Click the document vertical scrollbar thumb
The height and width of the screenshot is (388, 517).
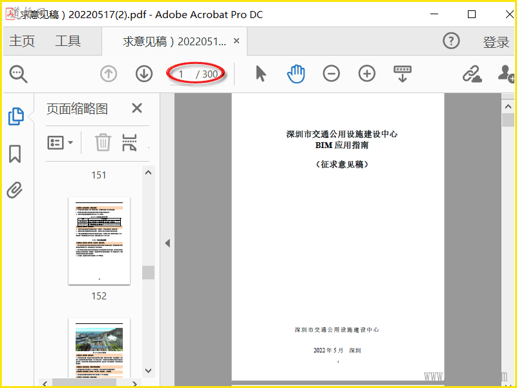[x=508, y=120]
